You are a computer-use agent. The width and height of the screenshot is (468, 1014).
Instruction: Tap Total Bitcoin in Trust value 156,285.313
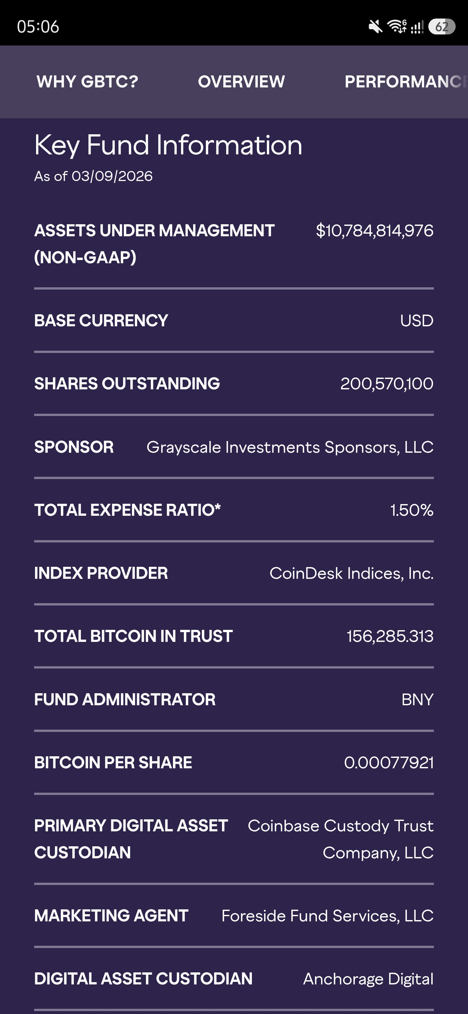pos(390,636)
